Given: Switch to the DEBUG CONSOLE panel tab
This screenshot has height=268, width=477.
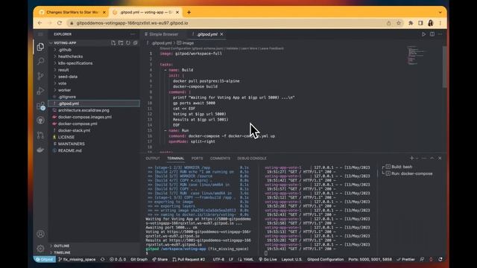Looking at the screenshot, I should [252, 159].
